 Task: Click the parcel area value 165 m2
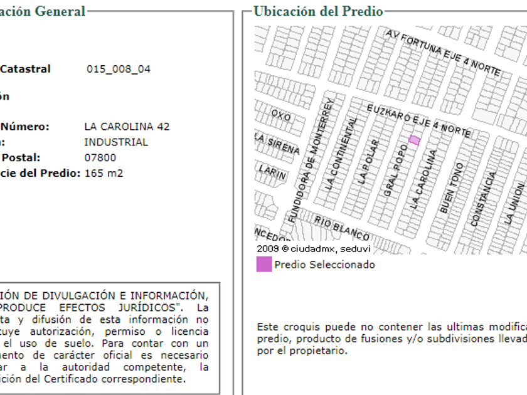pos(104,173)
